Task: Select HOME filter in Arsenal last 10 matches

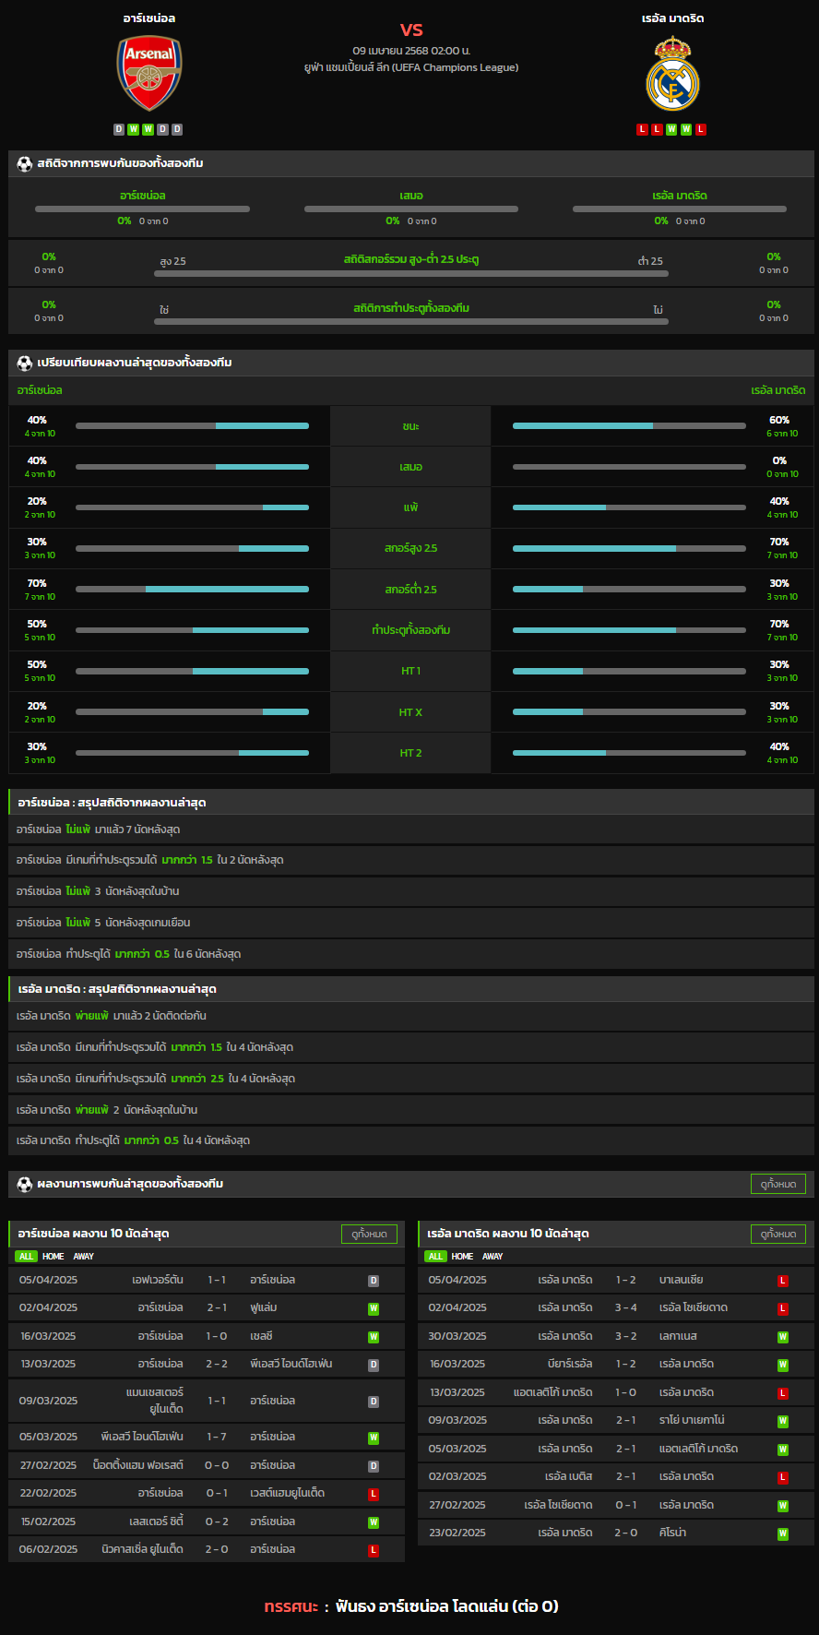Action: tap(53, 1257)
